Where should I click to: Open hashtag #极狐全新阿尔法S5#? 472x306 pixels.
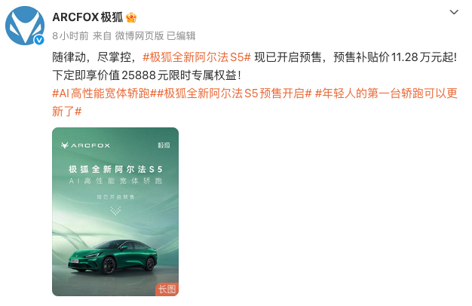[x=197, y=57]
